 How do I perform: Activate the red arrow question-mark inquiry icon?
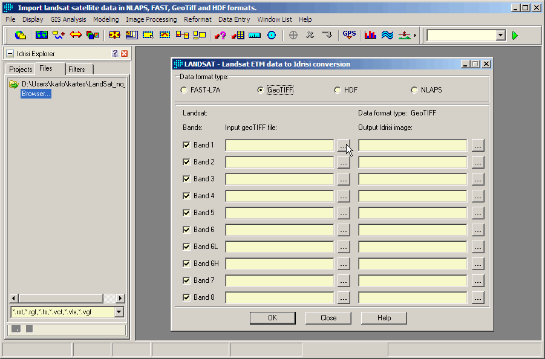pos(220,35)
